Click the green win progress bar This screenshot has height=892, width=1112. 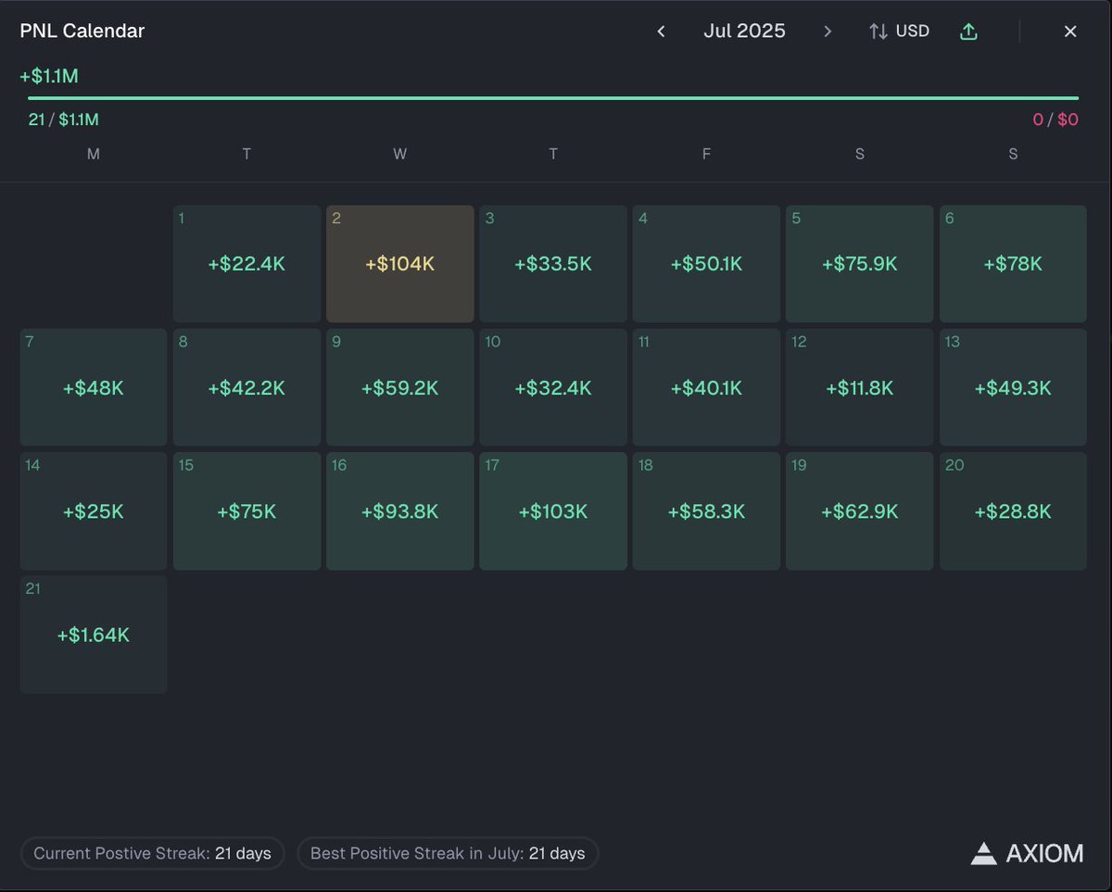pos(553,97)
